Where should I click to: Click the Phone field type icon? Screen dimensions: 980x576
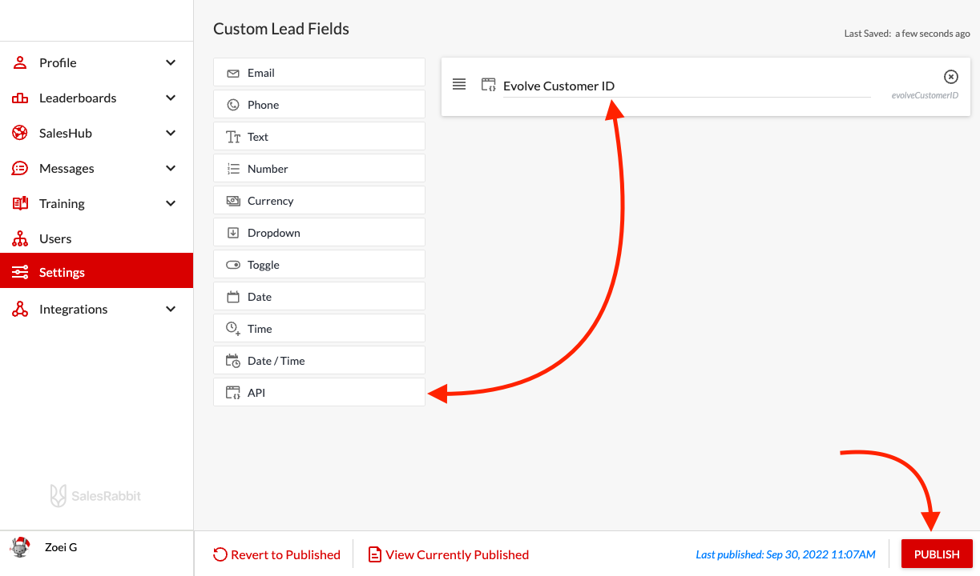point(233,105)
